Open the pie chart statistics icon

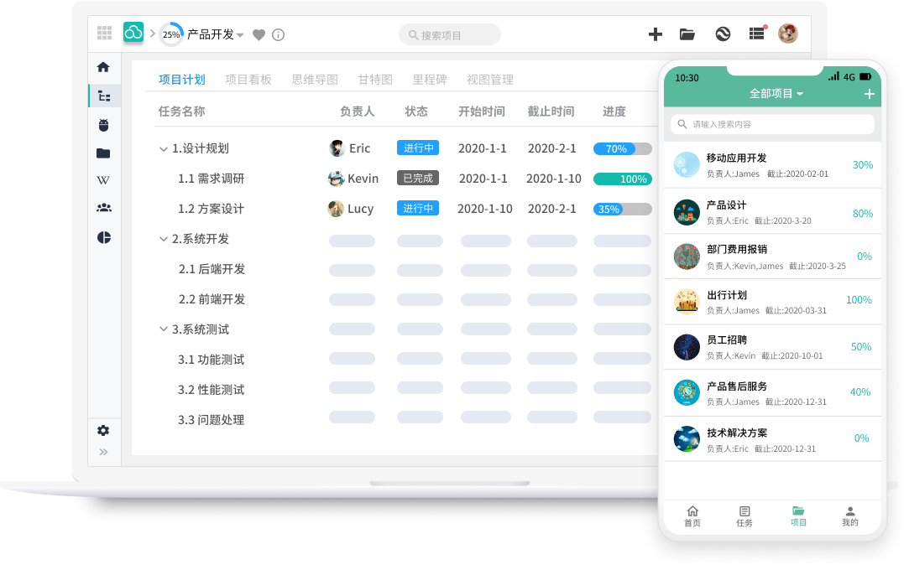coord(103,237)
